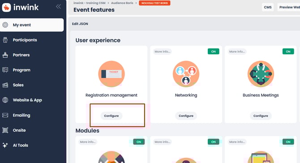Open More info on second Modules card
The image size is (300, 163).
[x=162, y=142]
